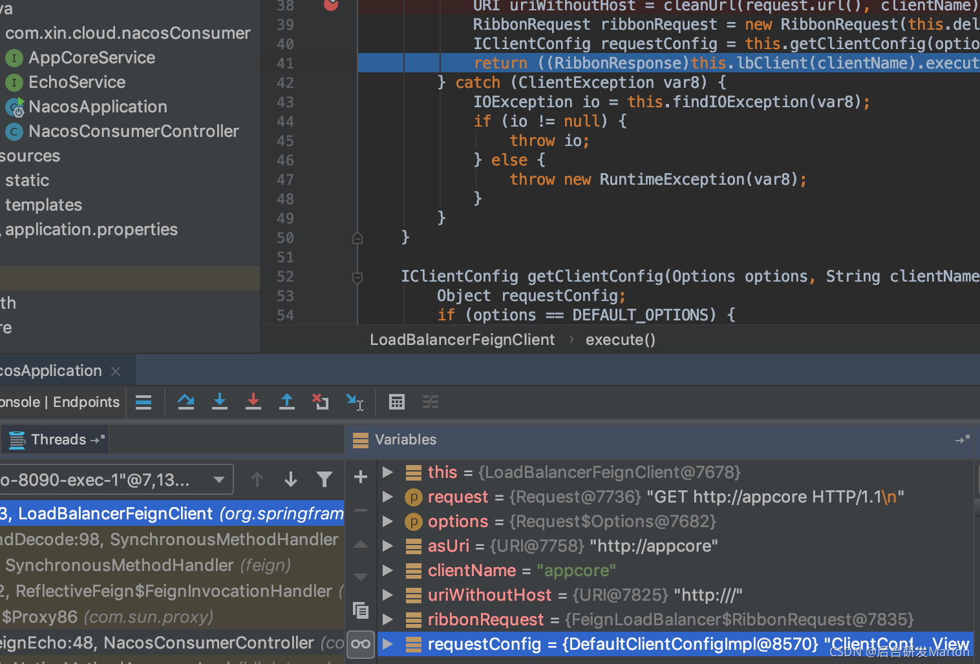Click the duplicate watch icon
Viewport: 980px width, 664px height.
(x=361, y=610)
